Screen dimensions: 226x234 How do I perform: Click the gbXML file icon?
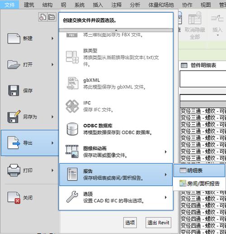[x=72, y=83]
